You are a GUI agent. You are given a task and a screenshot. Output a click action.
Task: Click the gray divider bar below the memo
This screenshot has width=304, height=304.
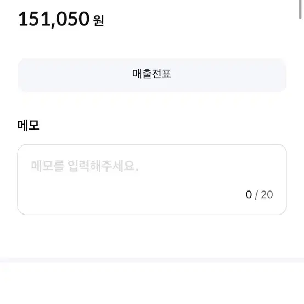[x=152, y=260]
